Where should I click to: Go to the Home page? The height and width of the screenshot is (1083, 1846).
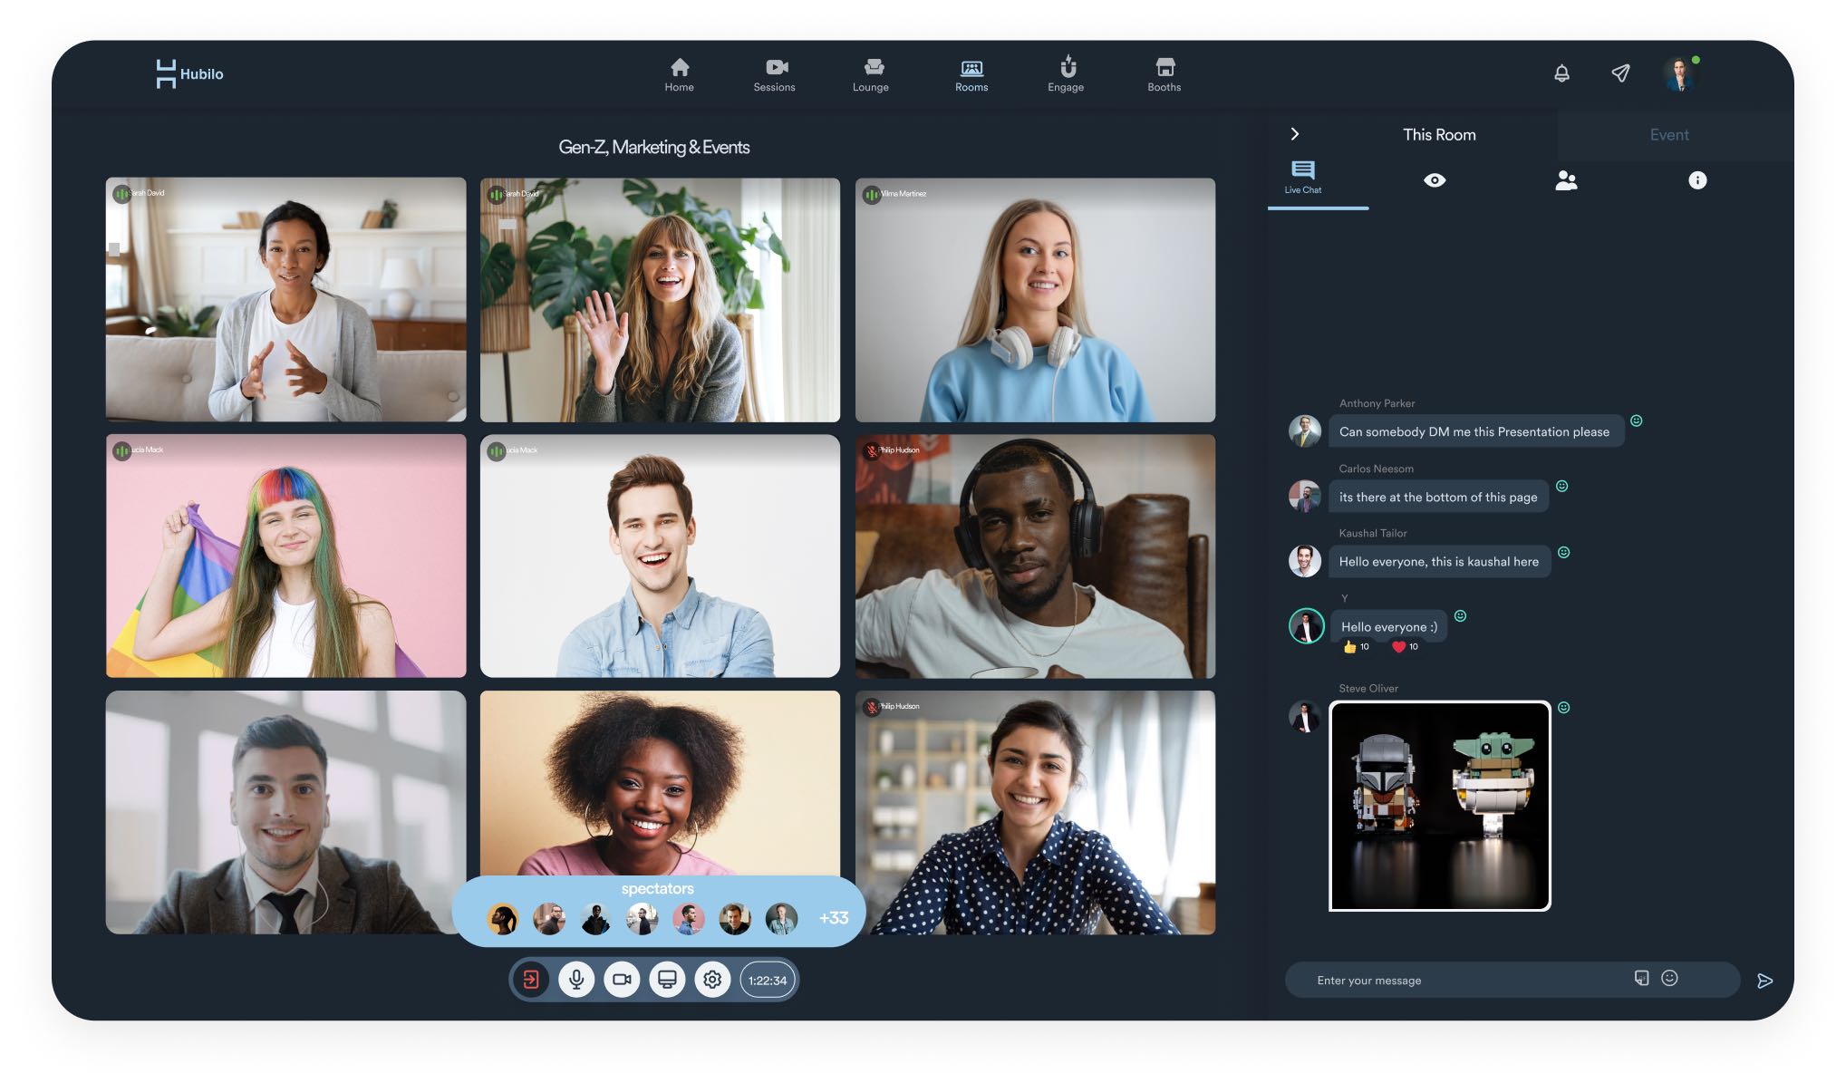pyautogui.click(x=679, y=74)
